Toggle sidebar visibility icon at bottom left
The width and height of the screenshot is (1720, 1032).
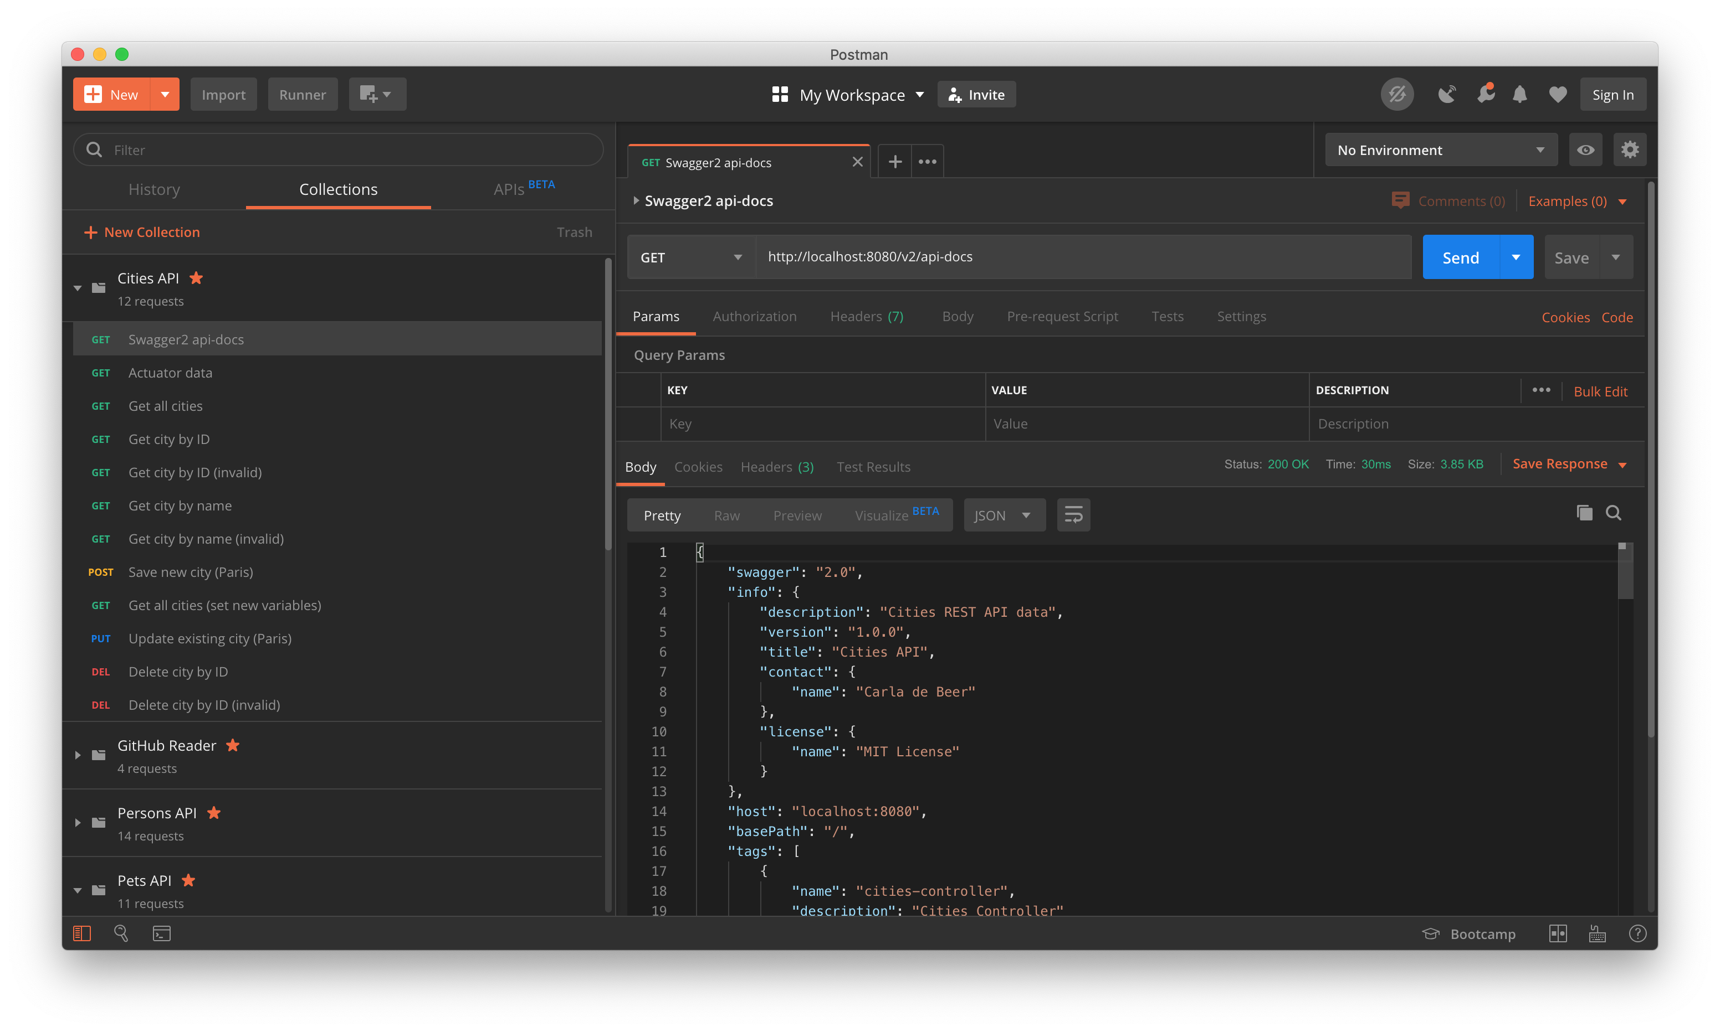[82, 933]
